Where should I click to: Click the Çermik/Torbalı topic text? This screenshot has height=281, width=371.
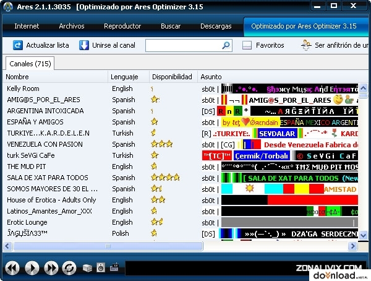point(262,156)
